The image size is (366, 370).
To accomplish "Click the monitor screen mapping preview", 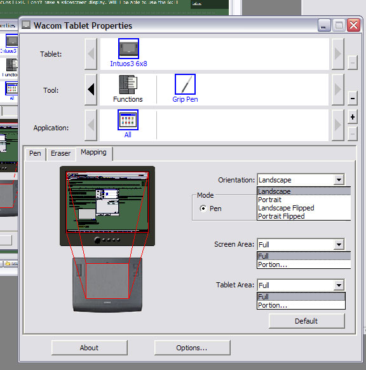I will pos(107,202).
